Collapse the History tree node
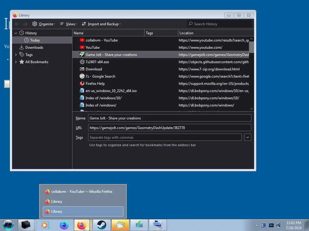The height and width of the screenshot is (231, 309). point(16,33)
